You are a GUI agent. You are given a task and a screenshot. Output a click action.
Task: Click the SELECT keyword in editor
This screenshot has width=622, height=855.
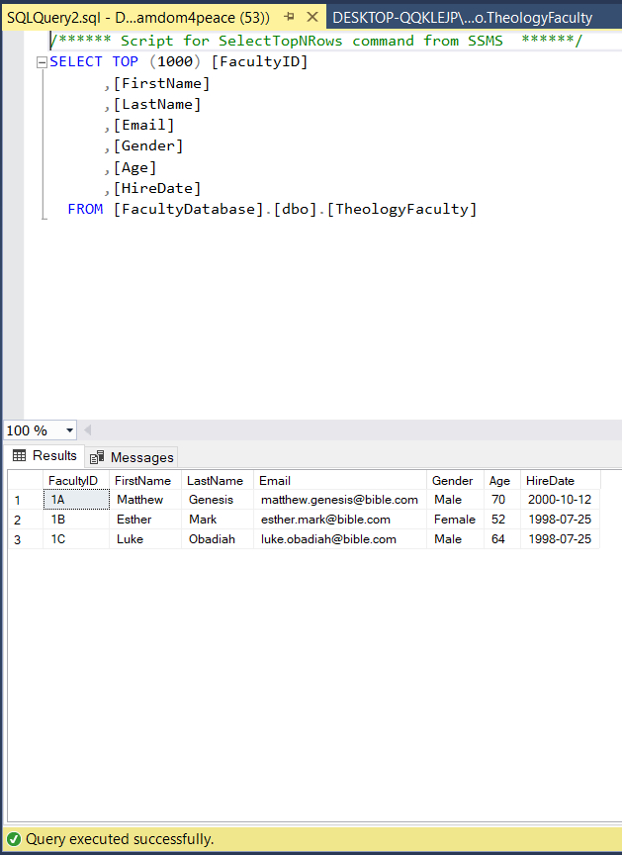tap(76, 62)
